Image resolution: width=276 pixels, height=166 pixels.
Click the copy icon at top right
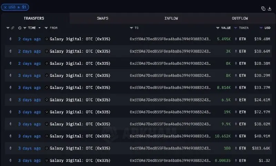[x=263, y=9]
